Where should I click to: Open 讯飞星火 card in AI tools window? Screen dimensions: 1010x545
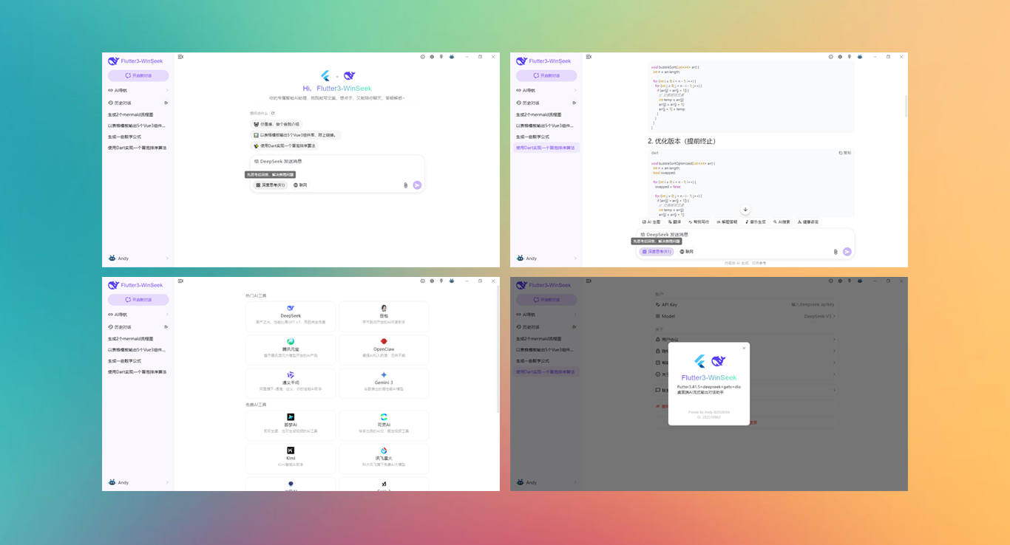(384, 459)
